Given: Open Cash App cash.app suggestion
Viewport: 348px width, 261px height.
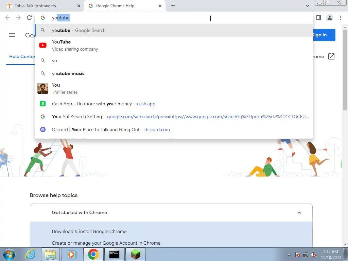Looking at the screenshot, I should [174, 104].
